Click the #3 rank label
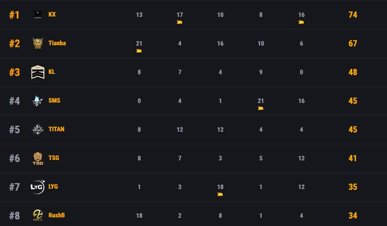Viewport: 387px width, 226px height. point(15,72)
